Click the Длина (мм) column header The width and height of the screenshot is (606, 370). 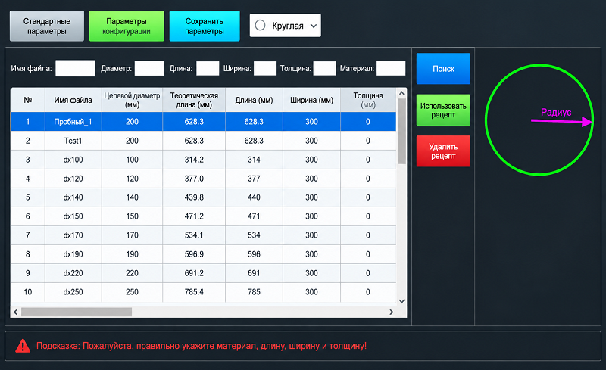point(254,100)
